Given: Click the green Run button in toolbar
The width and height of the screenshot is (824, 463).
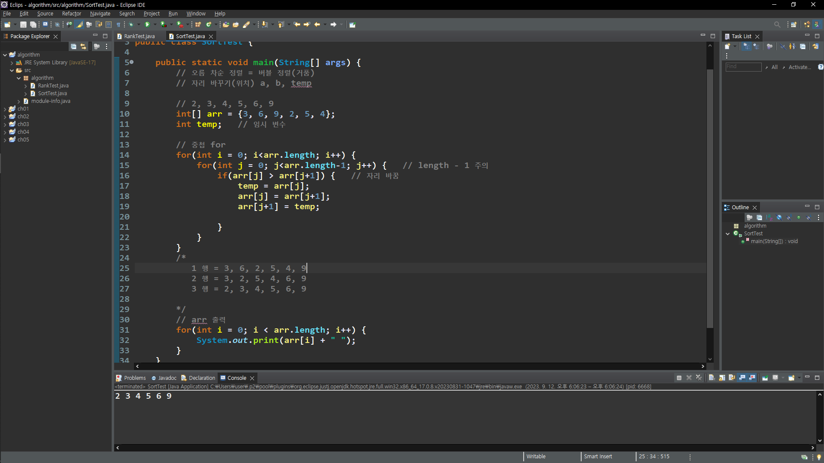Looking at the screenshot, I should coord(147,24).
